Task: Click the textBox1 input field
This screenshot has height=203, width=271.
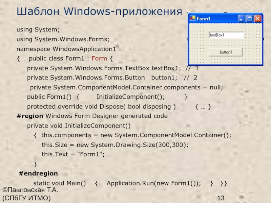Action: (226, 35)
